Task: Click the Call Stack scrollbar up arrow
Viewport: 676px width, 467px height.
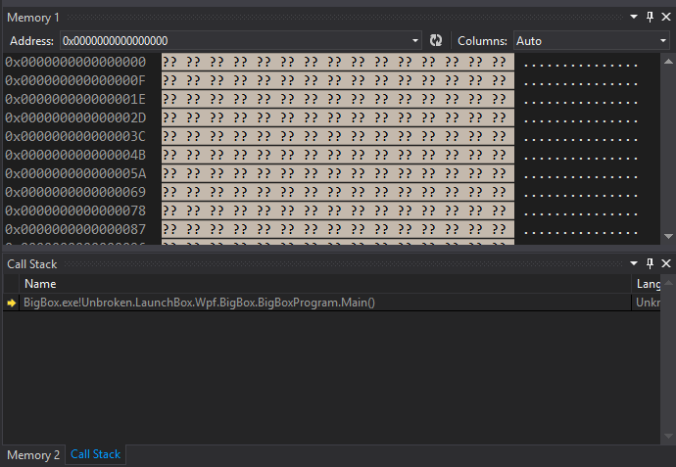Action: tap(668, 283)
